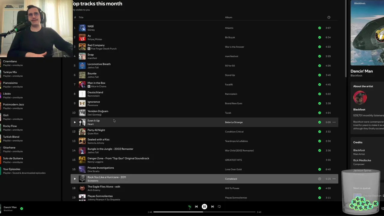Select the Sealed with a Kiss track title
This screenshot has height=216, width=384.
[98, 139]
